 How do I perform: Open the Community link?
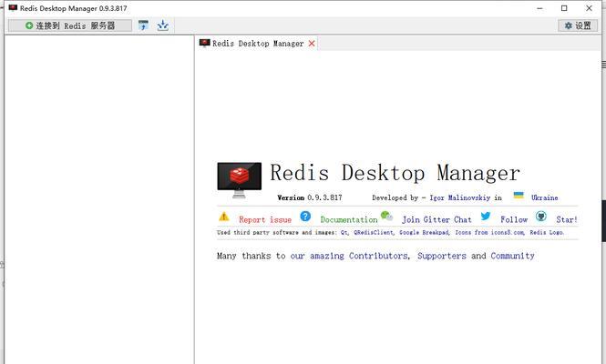(x=512, y=256)
